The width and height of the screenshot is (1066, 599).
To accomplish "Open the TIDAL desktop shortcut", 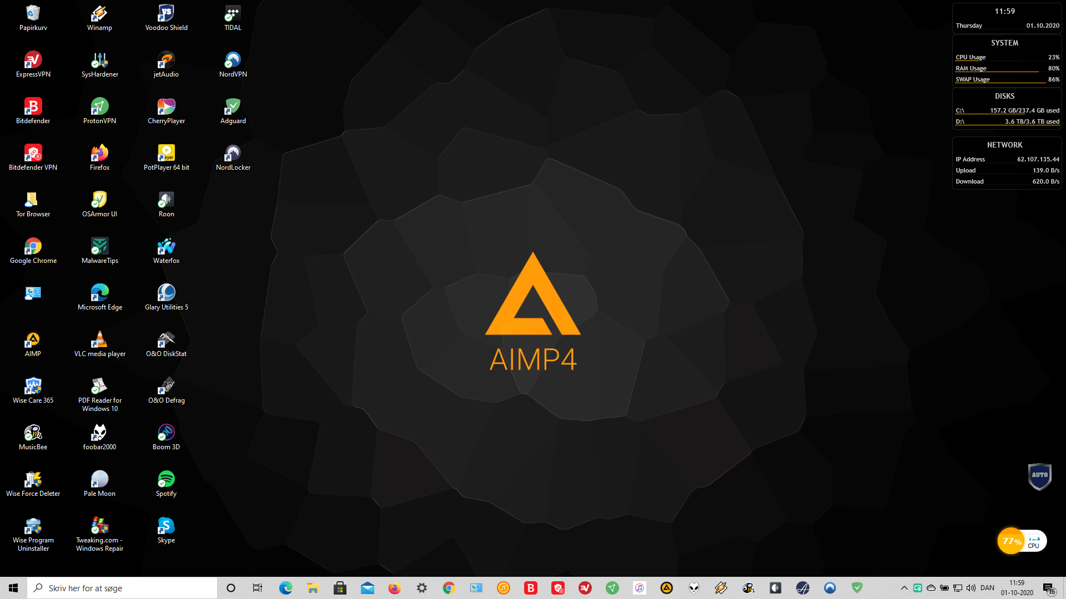I will click(x=233, y=14).
